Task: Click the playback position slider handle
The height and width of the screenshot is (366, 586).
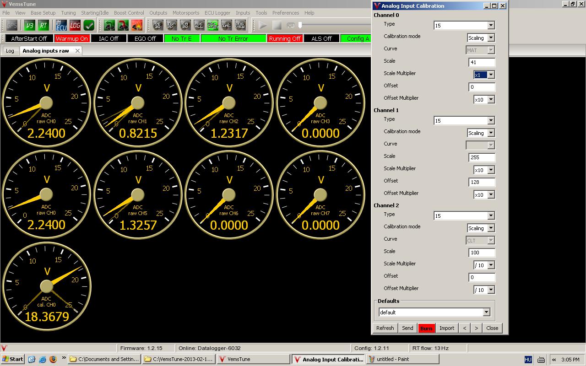Action: pos(300,25)
